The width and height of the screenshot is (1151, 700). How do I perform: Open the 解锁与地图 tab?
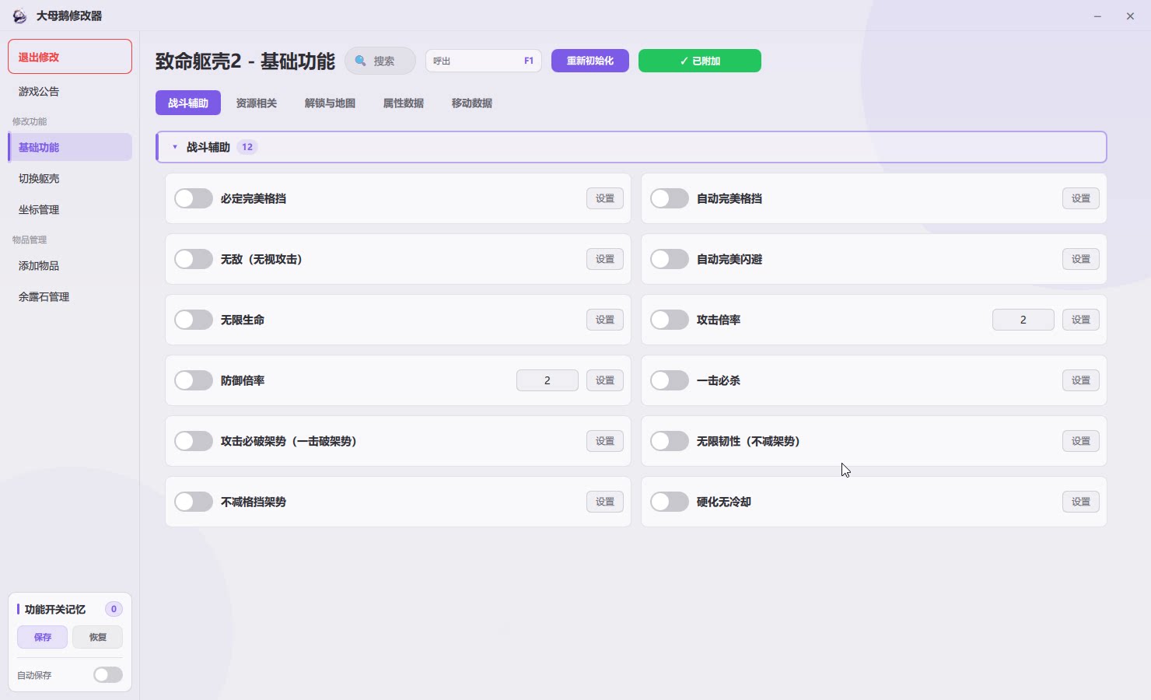click(x=330, y=103)
